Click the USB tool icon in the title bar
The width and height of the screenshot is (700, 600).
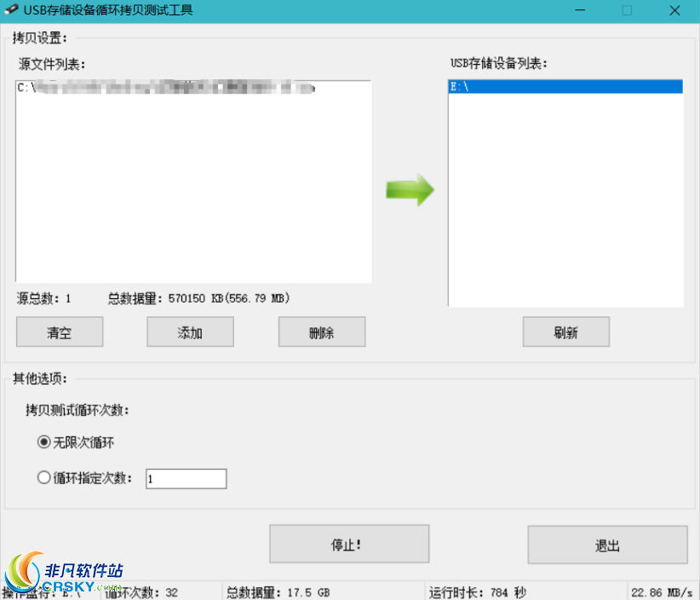(12, 10)
